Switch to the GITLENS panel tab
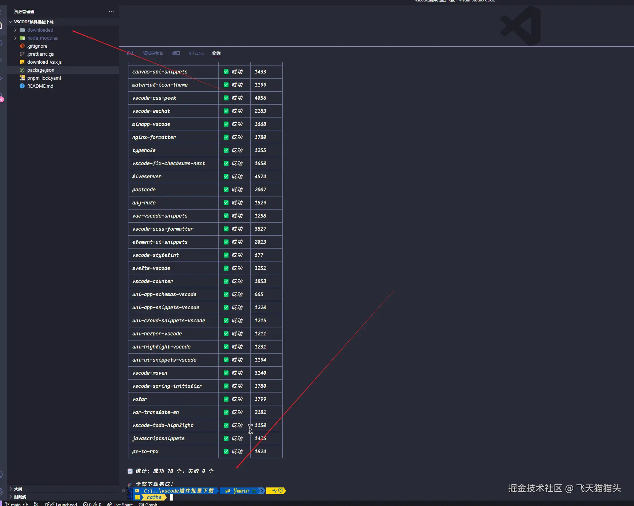Viewport: 634px width, 506px height. (196, 53)
